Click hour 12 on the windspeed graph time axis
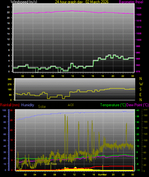 73,76
